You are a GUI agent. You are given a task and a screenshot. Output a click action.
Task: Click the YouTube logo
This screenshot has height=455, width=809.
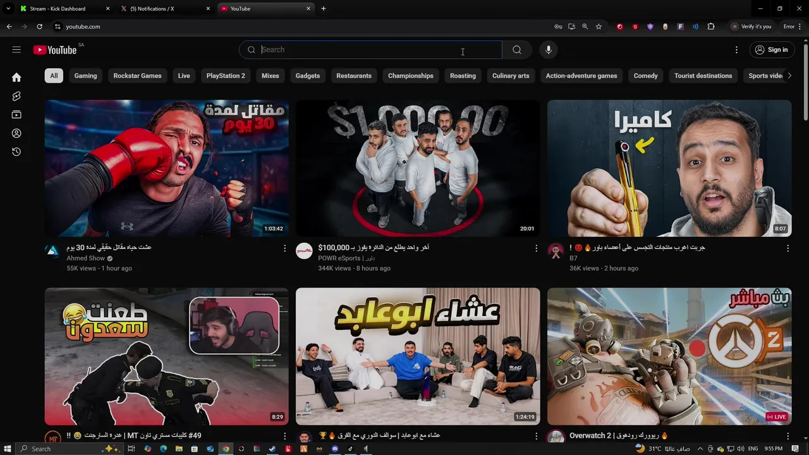click(55, 50)
